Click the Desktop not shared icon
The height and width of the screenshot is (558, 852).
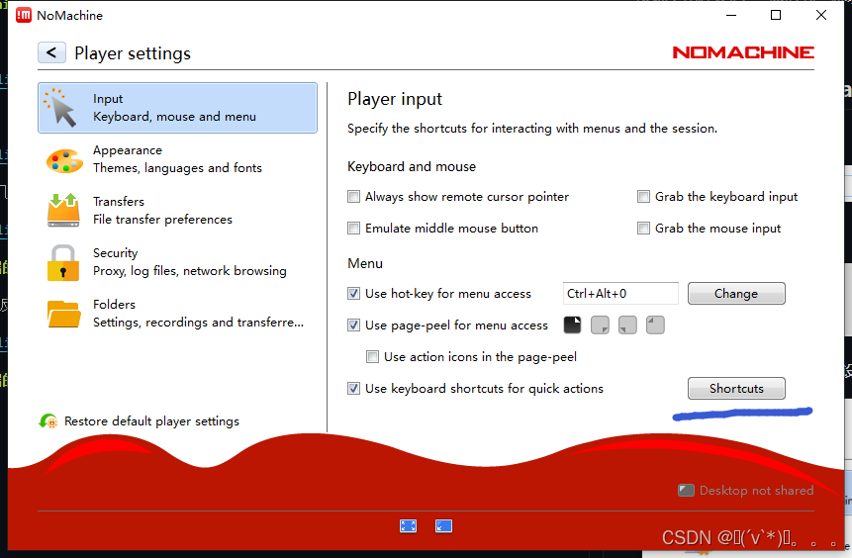pyautogui.click(x=687, y=491)
